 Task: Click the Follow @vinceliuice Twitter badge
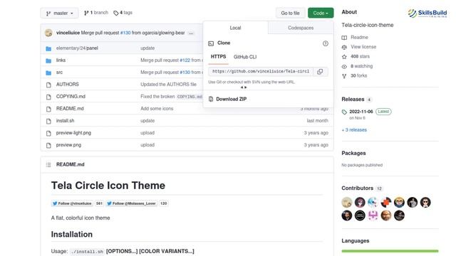72,203
